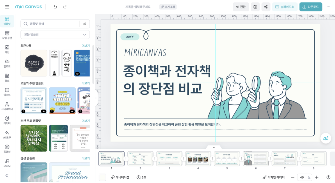The width and height of the screenshot is (335, 183).
Task: Collapse the slide thumbnail strip chevron
Action: tap(214, 148)
